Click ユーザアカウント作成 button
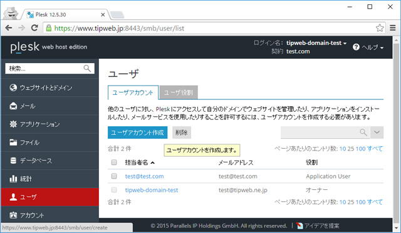This screenshot has height=233, width=401. [x=138, y=132]
